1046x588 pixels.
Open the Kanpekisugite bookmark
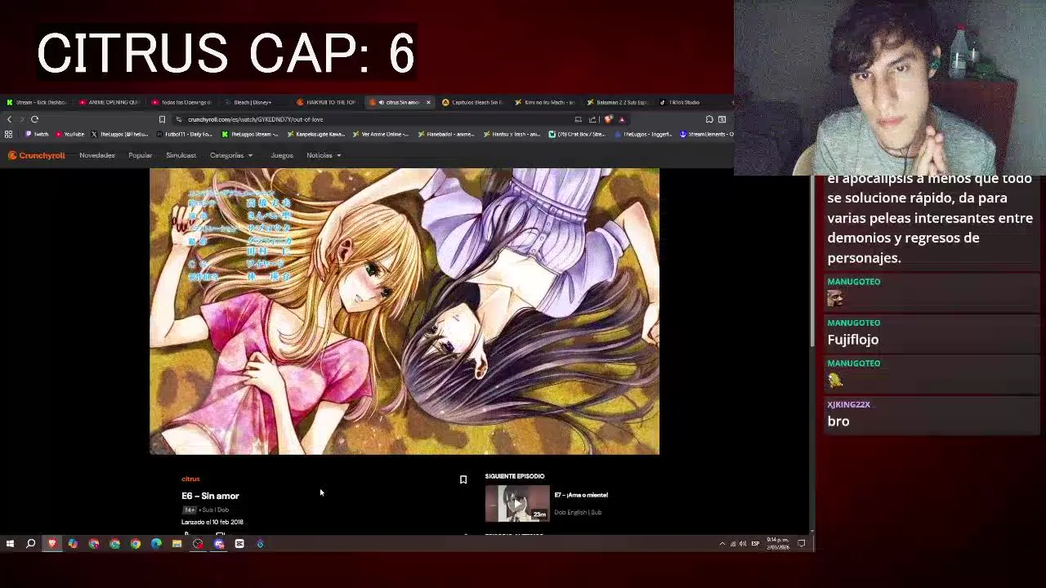pyautogui.click(x=315, y=134)
